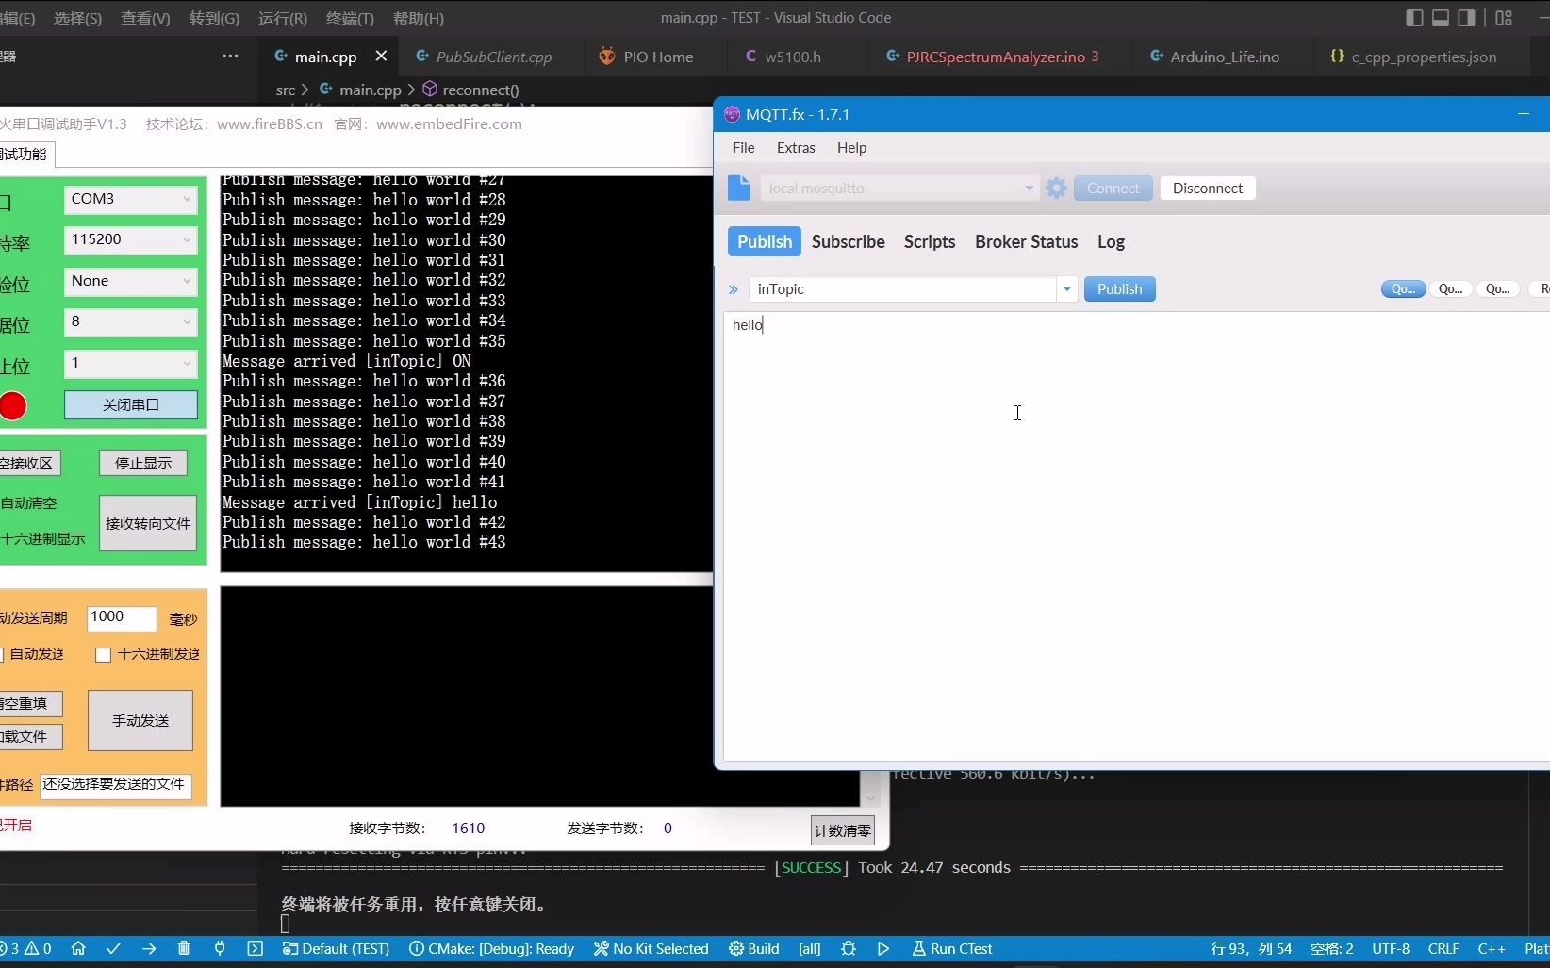Open the MQTT.fx connection settings gear
Viewport: 1550px width, 968px height.
pos(1055,188)
